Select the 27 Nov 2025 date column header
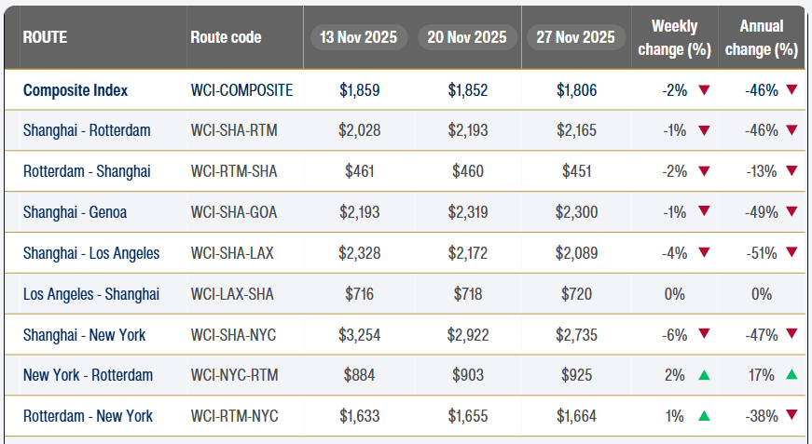The image size is (812, 444). coord(575,37)
